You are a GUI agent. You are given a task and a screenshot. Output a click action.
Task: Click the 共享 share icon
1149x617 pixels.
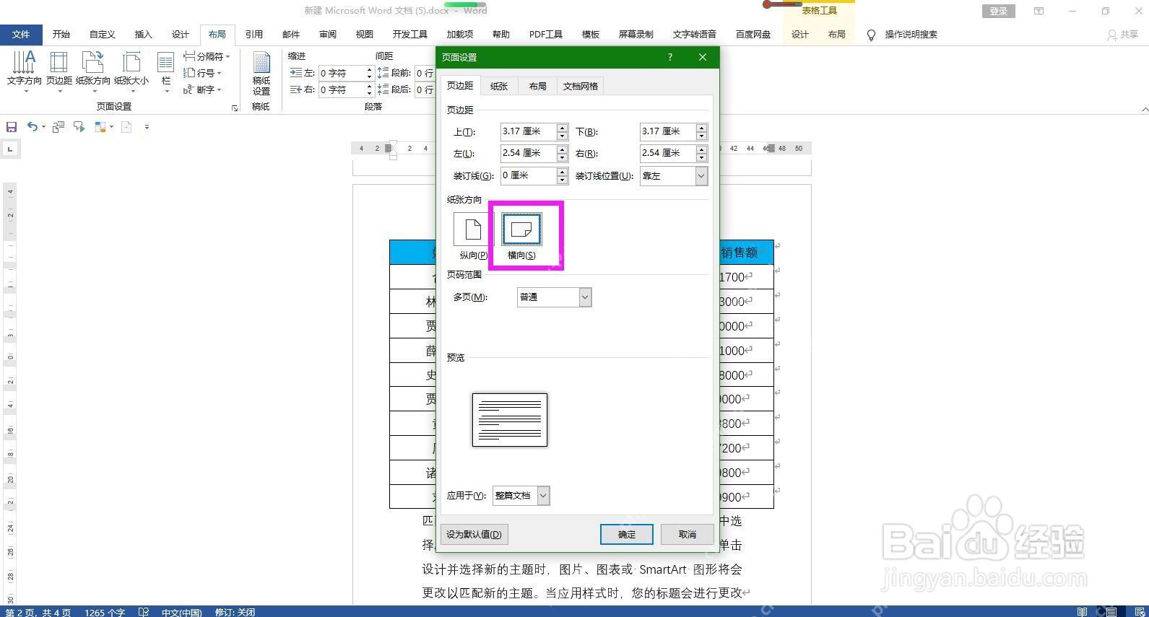tap(1111, 35)
